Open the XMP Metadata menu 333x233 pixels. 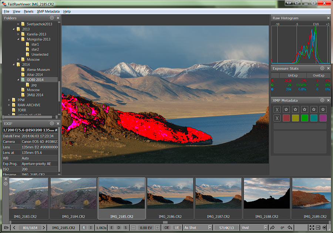[48, 11]
